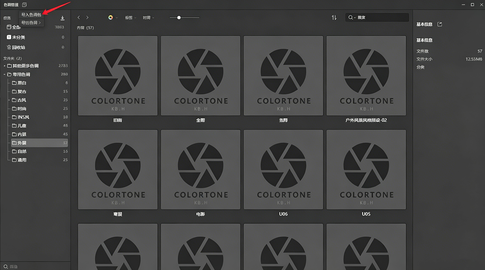The height and width of the screenshot is (270, 485).
Task: Click the file size value 12.55MB
Action: [x=474, y=59]
